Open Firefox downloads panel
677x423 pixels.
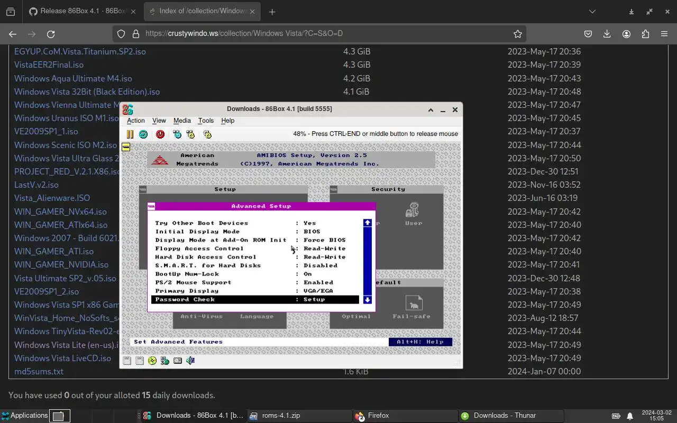click(x=607, y=34)
